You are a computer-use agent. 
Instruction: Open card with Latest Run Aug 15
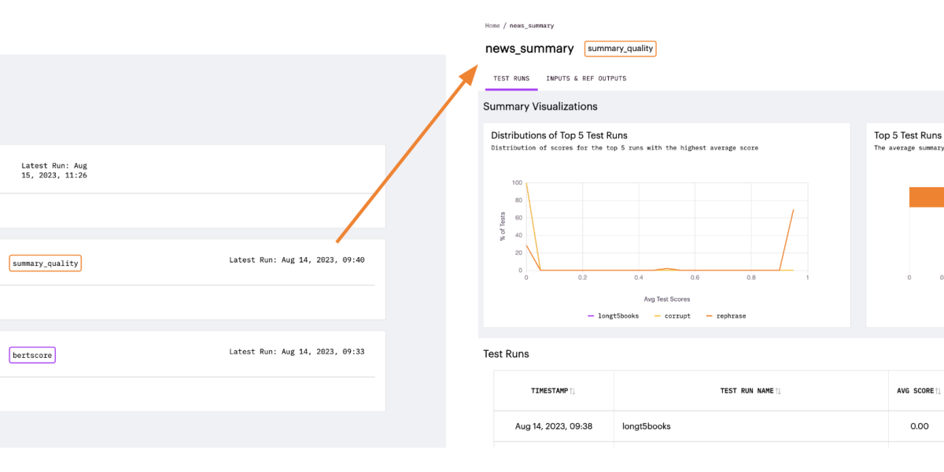coord(193,186)
